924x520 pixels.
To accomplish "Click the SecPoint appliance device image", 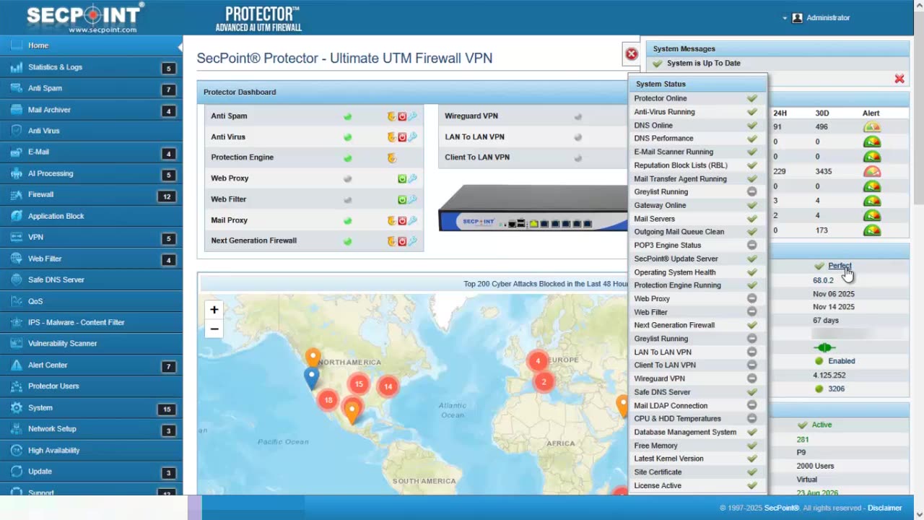I will tap(533, 208).
